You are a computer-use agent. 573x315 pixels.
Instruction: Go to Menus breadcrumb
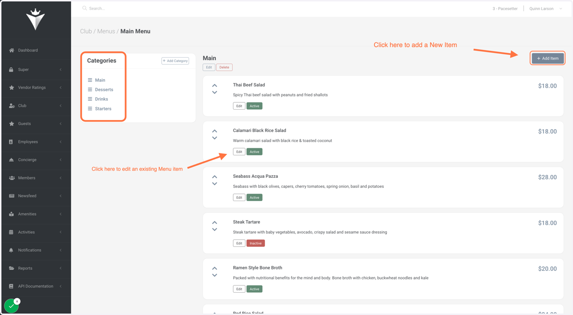(x=106, y=31)
